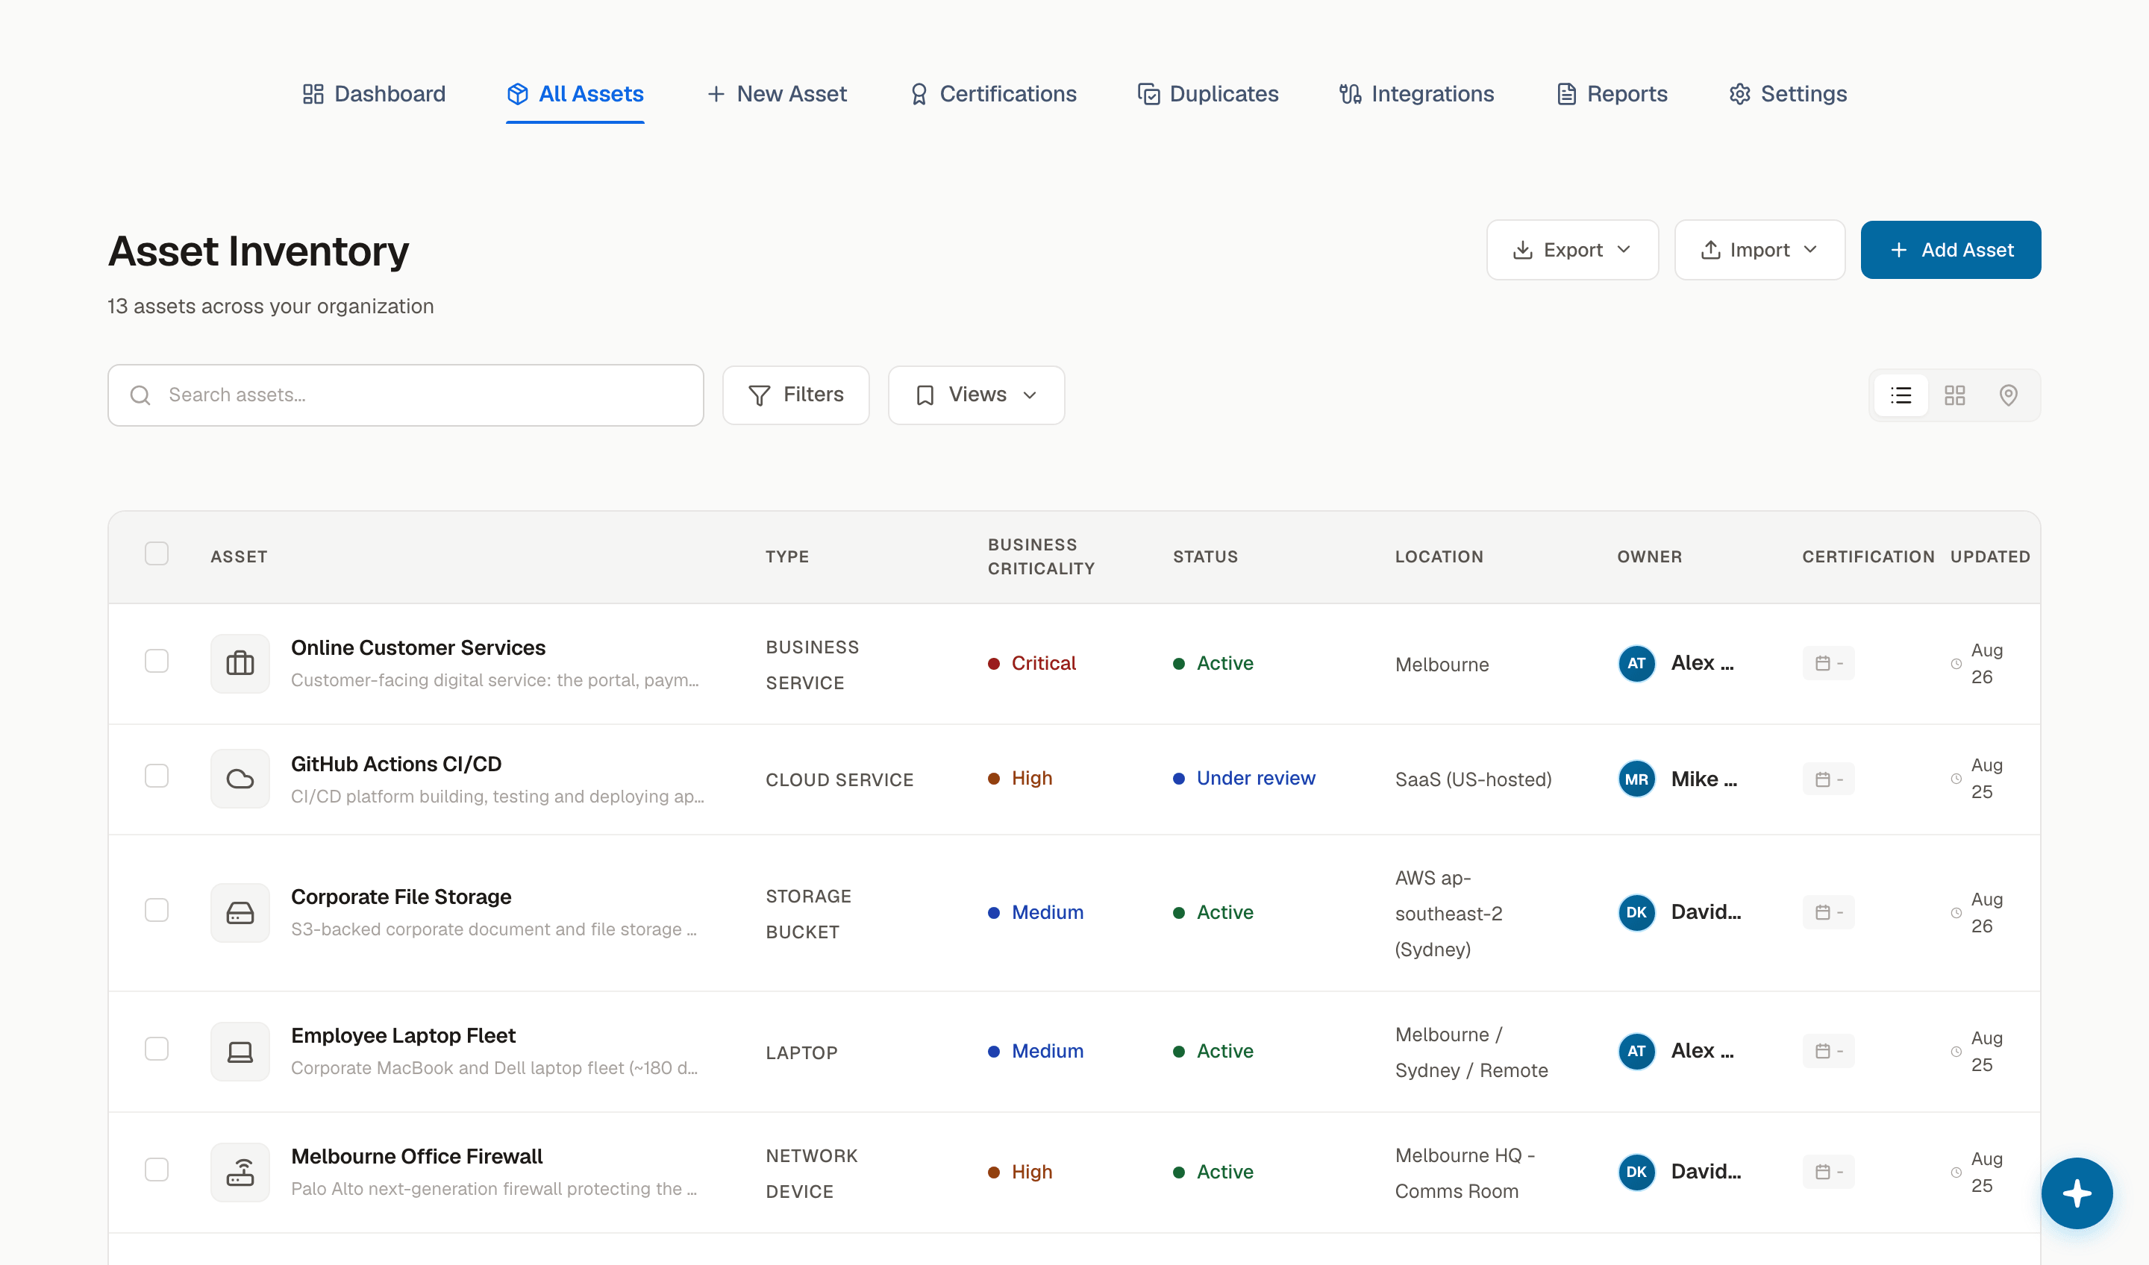
Task: Check the GitHub Actions CI/CD row checkbox
Action: (x=157, y=776)
